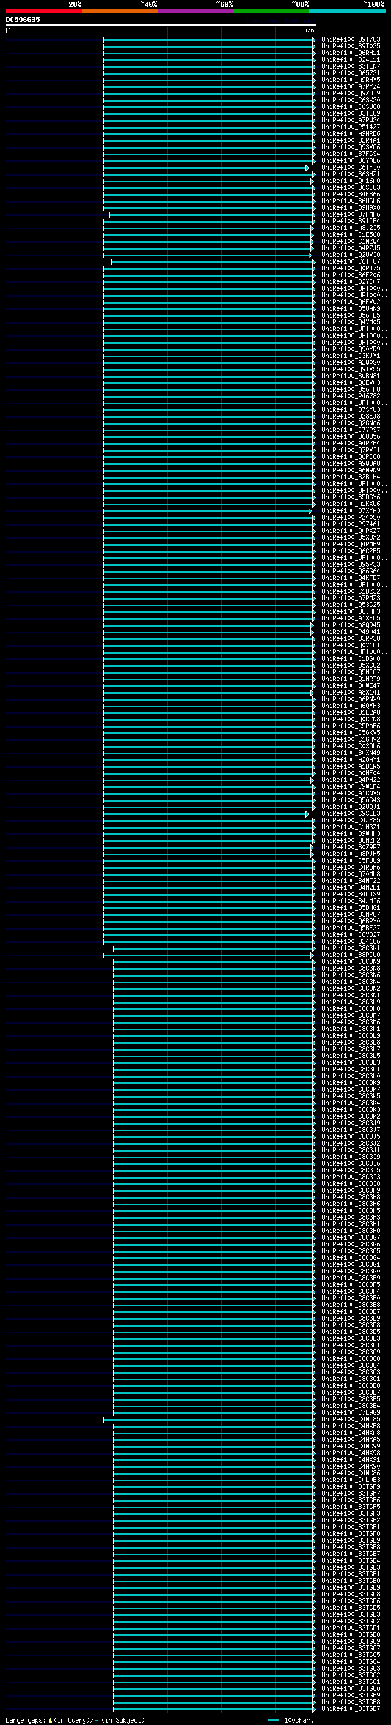Select hit label UniRef100_C8C3J9
Screen dimensions: 391x1725
pos(350,1123)
